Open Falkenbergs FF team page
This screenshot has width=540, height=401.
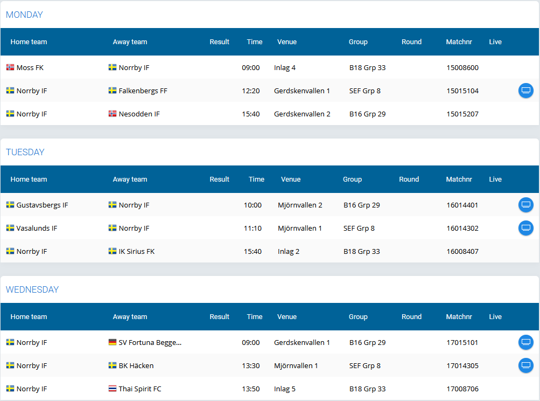coord(143,91)
